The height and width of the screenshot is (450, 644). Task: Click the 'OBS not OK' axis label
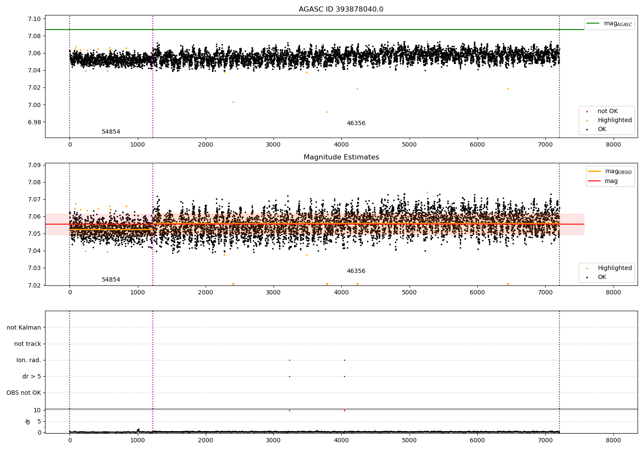click(x=24, y=393)
